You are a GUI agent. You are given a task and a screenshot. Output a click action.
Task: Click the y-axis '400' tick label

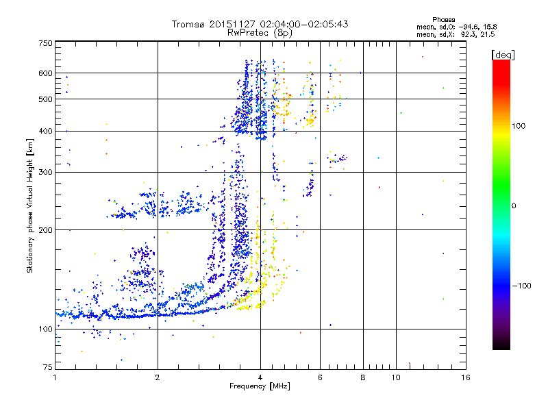tap(45, 131)
